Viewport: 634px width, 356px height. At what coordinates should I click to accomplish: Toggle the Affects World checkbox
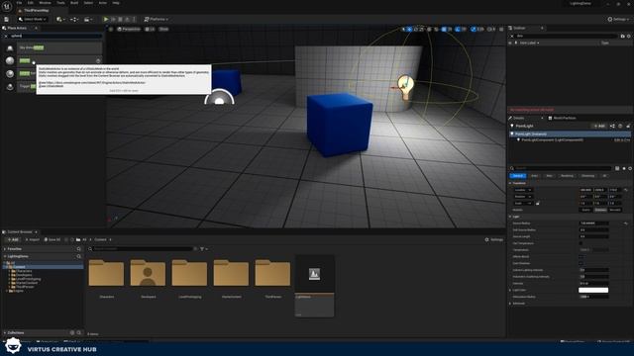pos(581,257)
